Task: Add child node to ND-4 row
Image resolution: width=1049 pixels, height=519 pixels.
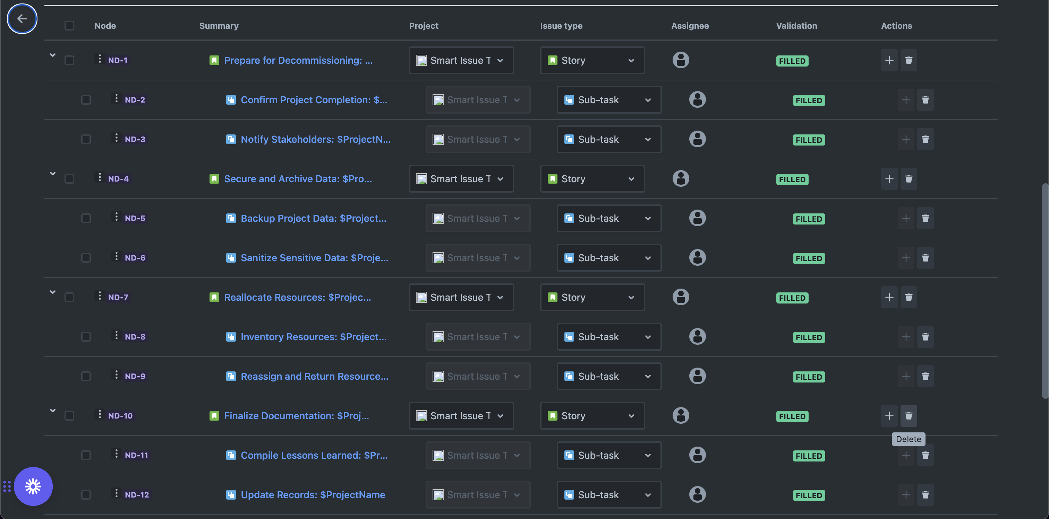Action: pyautogui.click(x=889, y=179)
